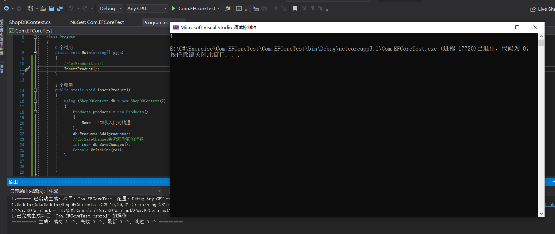This screenshot has width=555, height=234.
Task: Click the Open File folder icon
Action: pos(43,9)
